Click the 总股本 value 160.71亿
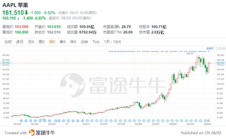This screenshot has width=226, height=139. click(x=159, y=27)
